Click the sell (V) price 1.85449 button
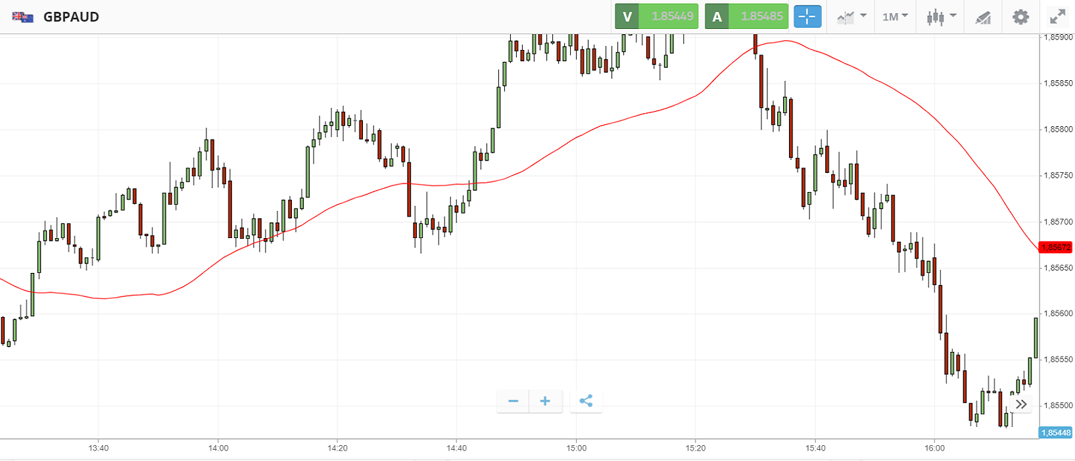 point(656,16)
